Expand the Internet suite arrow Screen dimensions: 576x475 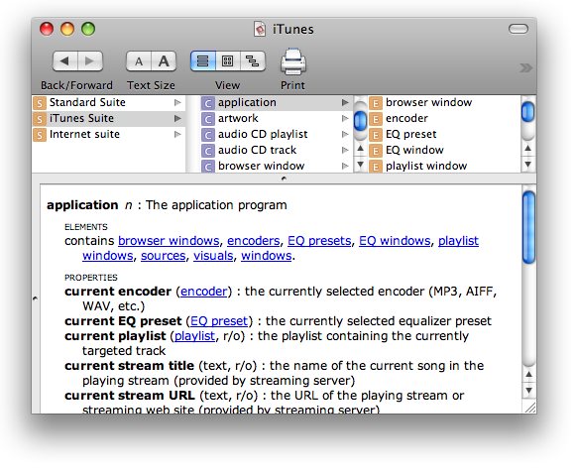(x=177, y=134)
